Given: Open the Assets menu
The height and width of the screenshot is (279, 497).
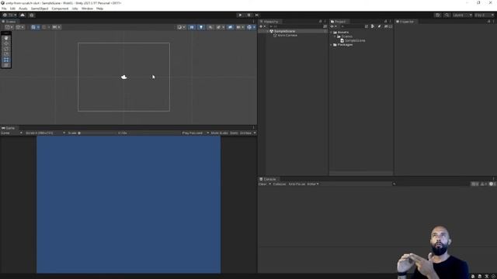Looking at the screenshot, I should click(x=23, y=9).
